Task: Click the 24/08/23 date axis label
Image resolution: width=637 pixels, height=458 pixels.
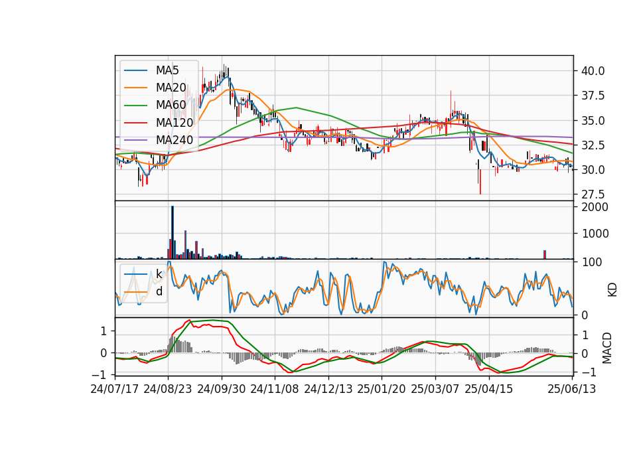Action: [x=168, y=389]
